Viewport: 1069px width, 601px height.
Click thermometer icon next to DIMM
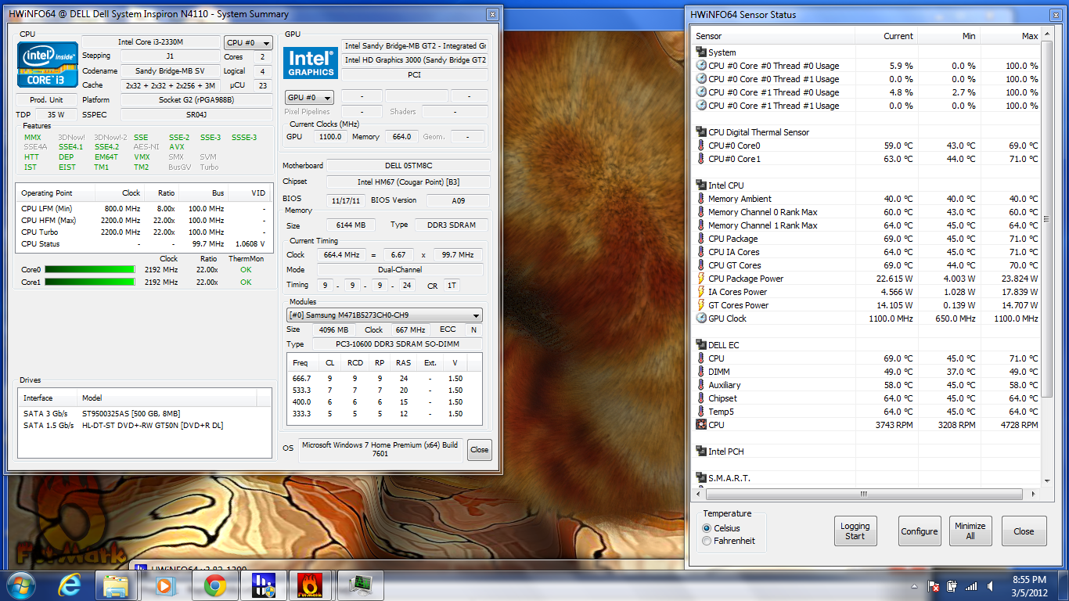coord(700,372)
